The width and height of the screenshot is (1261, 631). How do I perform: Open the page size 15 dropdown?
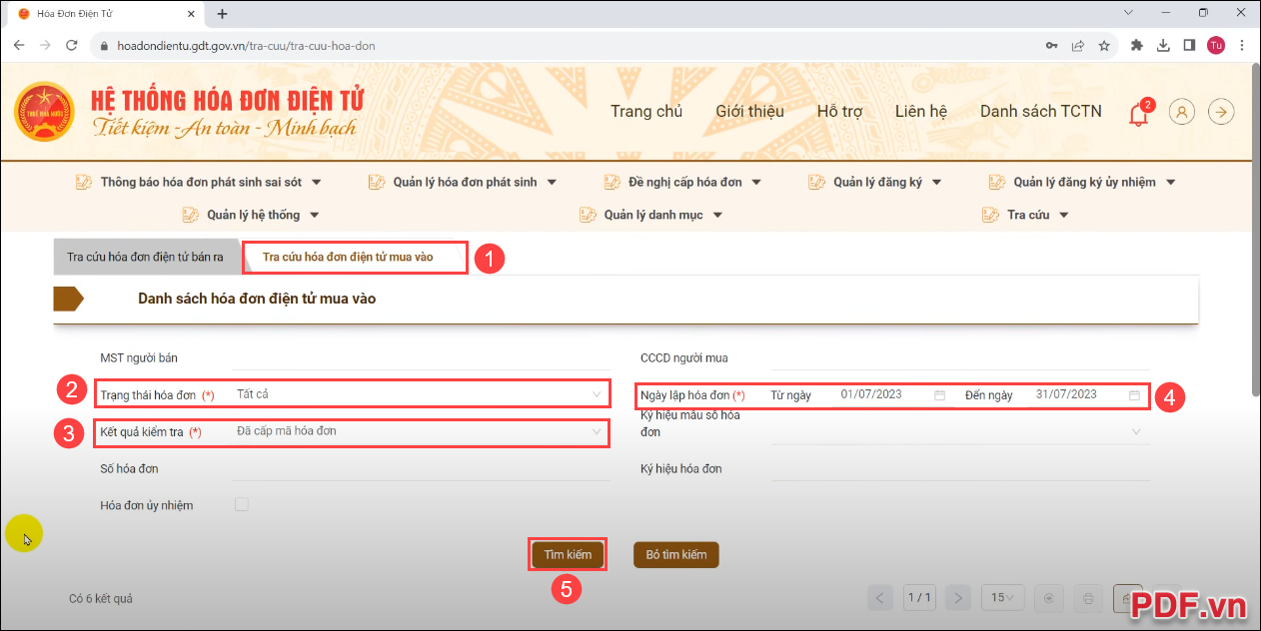[1002, 597]
